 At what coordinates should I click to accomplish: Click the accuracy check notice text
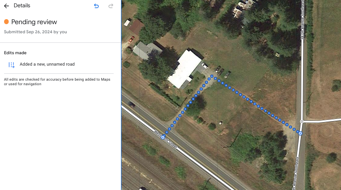[57, 82]
